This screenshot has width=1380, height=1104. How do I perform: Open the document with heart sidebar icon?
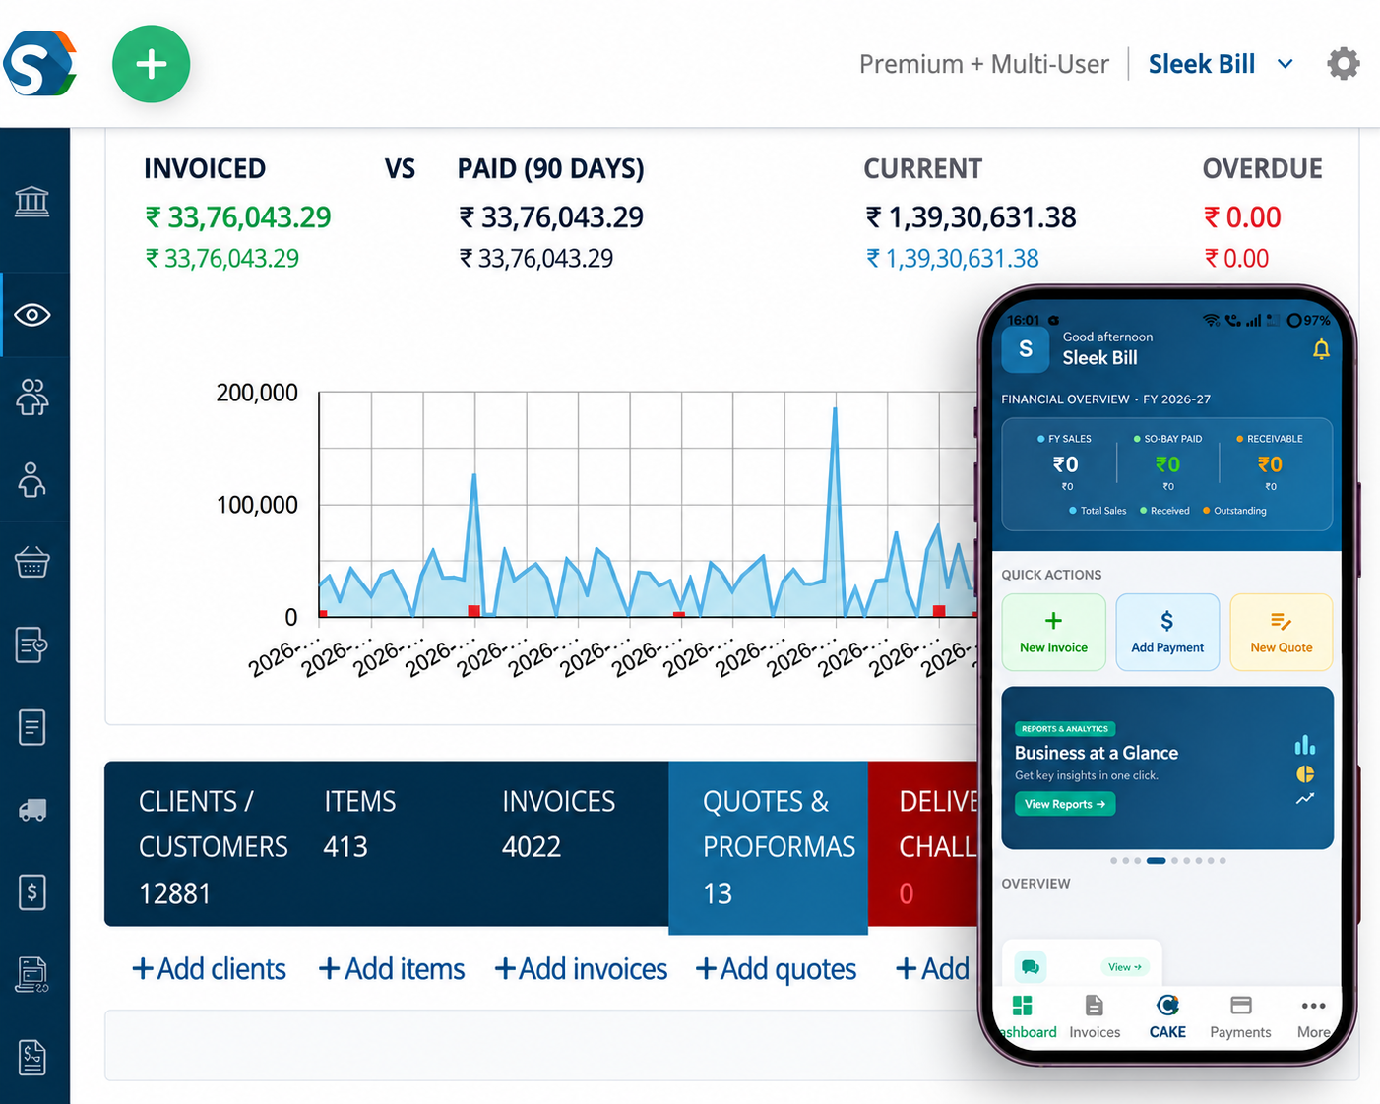coord(32,644)
